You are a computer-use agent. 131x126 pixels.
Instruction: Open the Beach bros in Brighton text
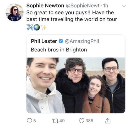coord(59,50)
